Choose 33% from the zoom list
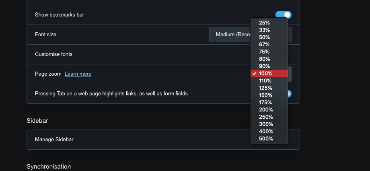Viewport: 370px width, 171px height. [265, 30]
